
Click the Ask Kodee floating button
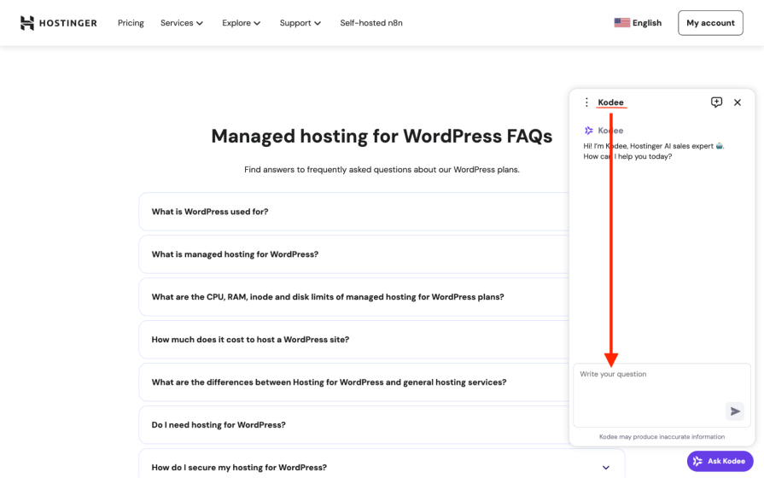(x=720, y=461)
